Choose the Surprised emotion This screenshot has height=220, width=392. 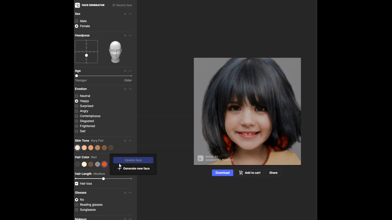(x=77, y=106)
